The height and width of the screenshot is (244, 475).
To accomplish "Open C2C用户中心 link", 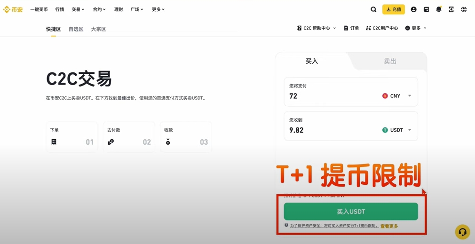I will tap(385, 28).
